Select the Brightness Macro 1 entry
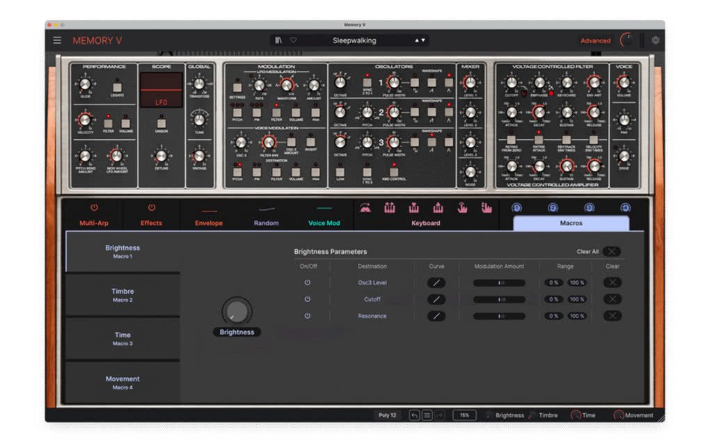The height and width of the screenshot is (446, 710). pyautogui.click(x=123, y=251)
